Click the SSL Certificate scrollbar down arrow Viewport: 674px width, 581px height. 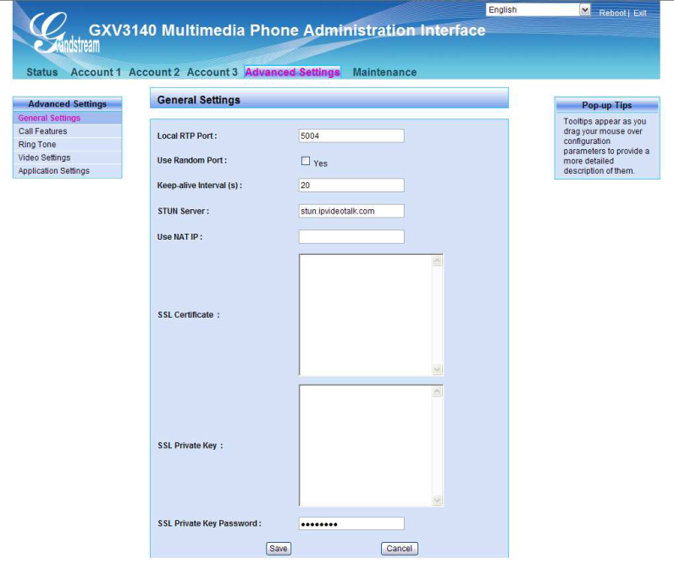click(437, 369)
